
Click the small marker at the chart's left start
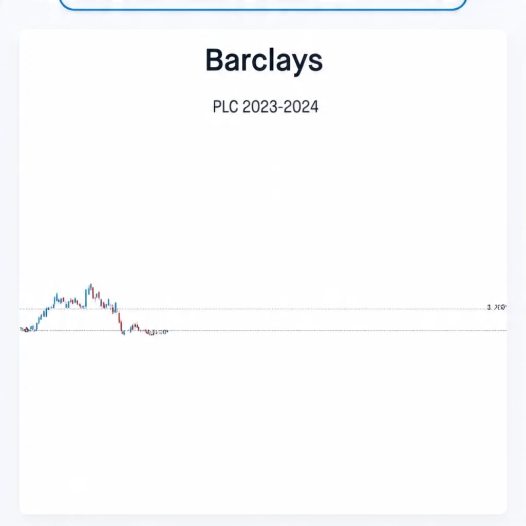coord(25,330)
